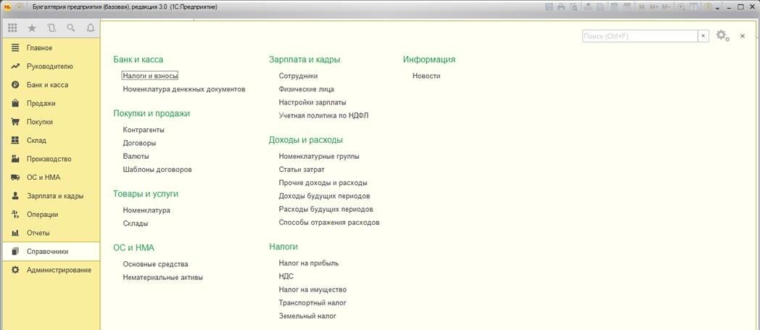760x330 pixels.
Task: Open the Склад section
Action: tap(51, 141)
